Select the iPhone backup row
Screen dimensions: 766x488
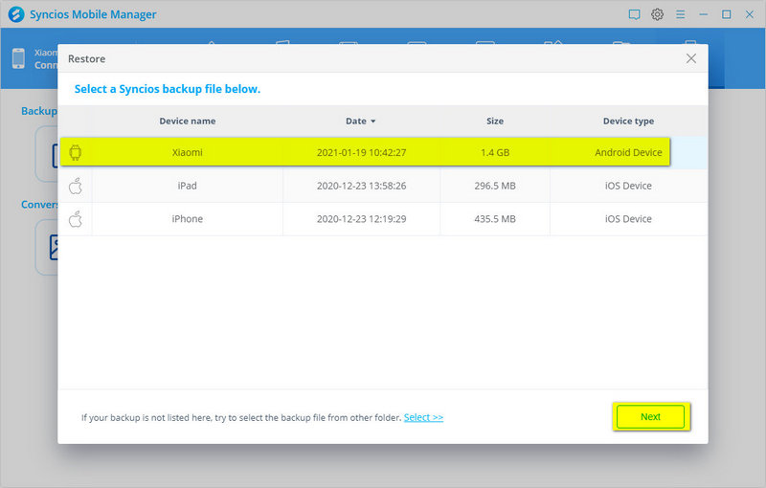[x=382, y=219]
